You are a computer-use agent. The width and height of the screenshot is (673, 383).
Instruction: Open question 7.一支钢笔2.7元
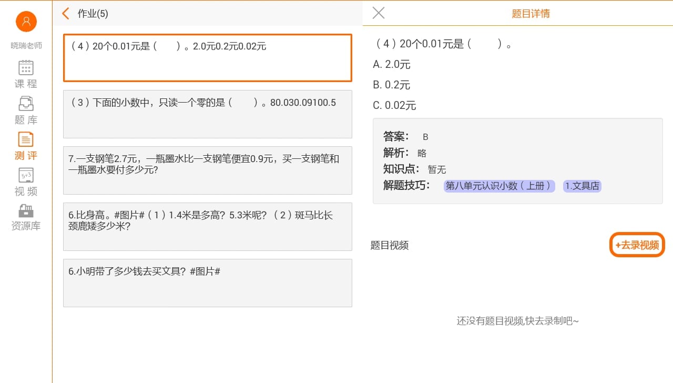tap(208, 170)
